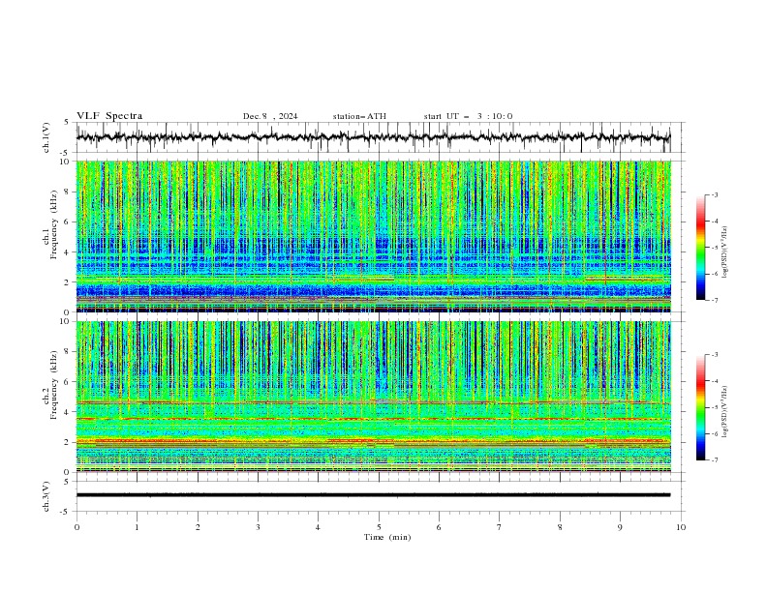Pick the ch.1 spectrogram color bar
Image resolution: width=767 pixels, height=592 pixels.
tap(701, 248)
